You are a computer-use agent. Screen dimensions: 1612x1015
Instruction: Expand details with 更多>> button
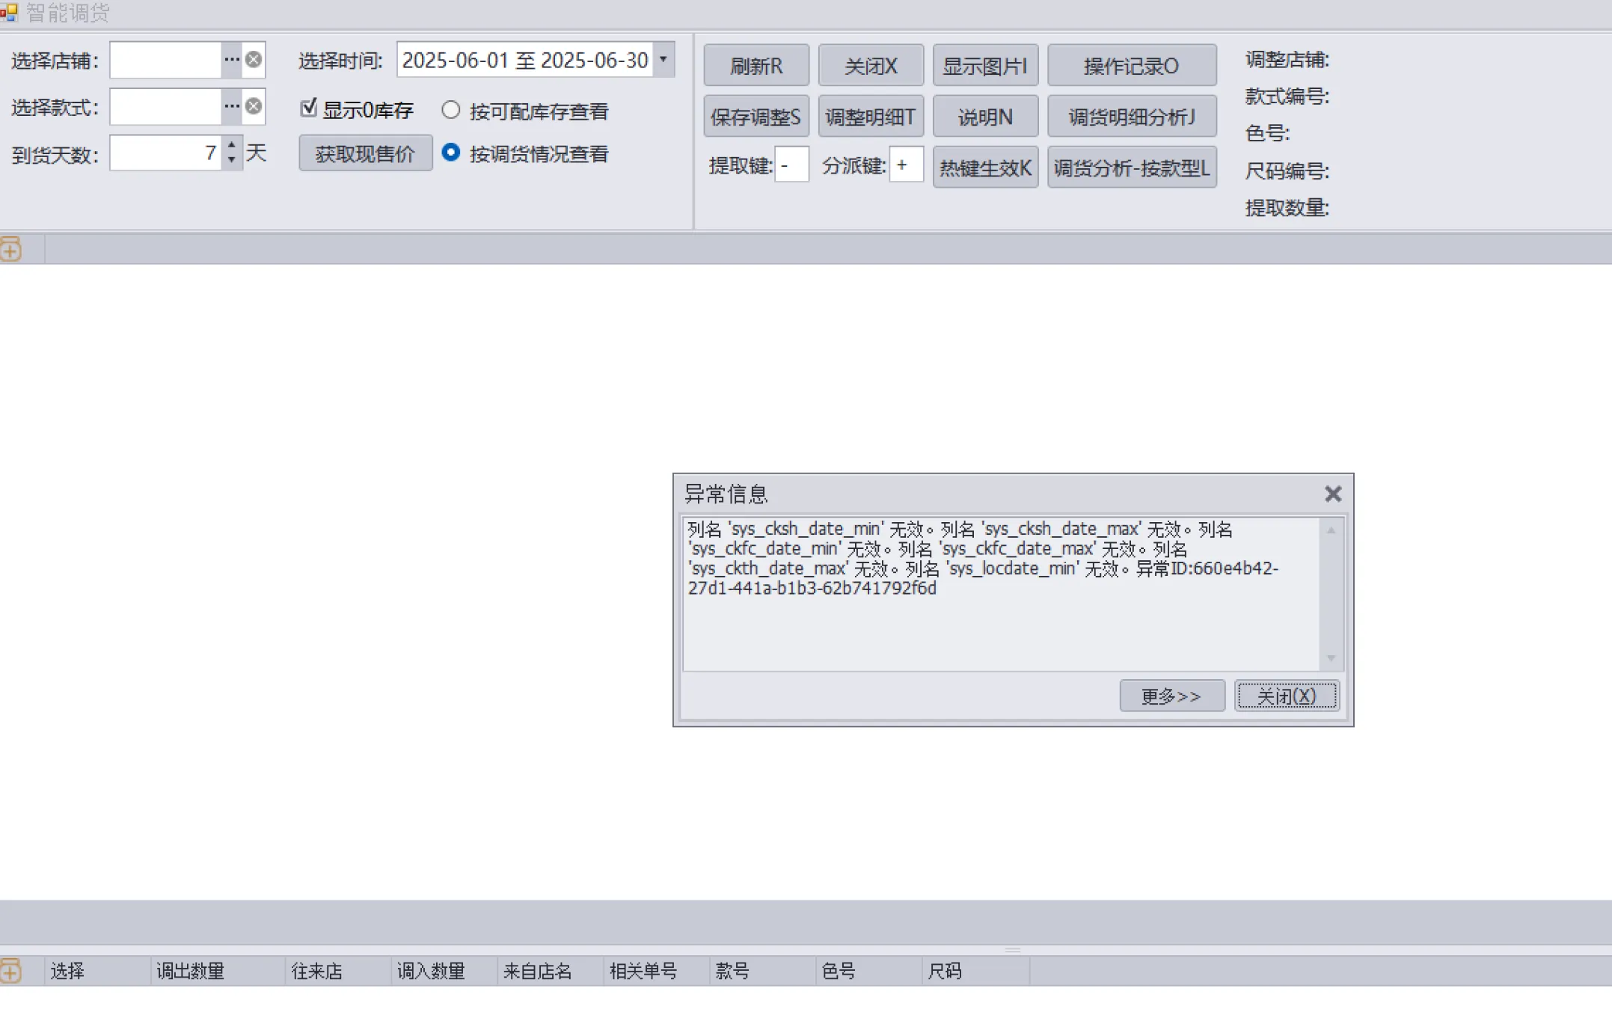[1171, 696]
